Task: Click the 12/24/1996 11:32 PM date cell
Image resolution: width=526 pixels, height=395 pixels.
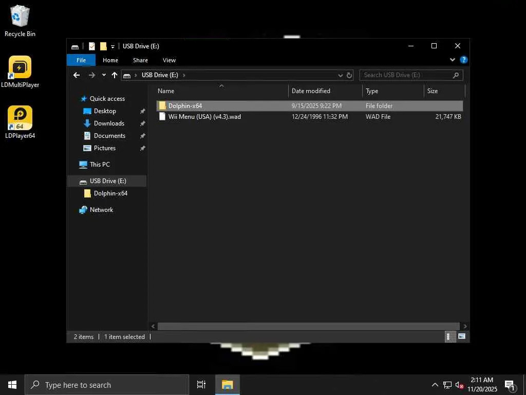Action: pos(320,117)
